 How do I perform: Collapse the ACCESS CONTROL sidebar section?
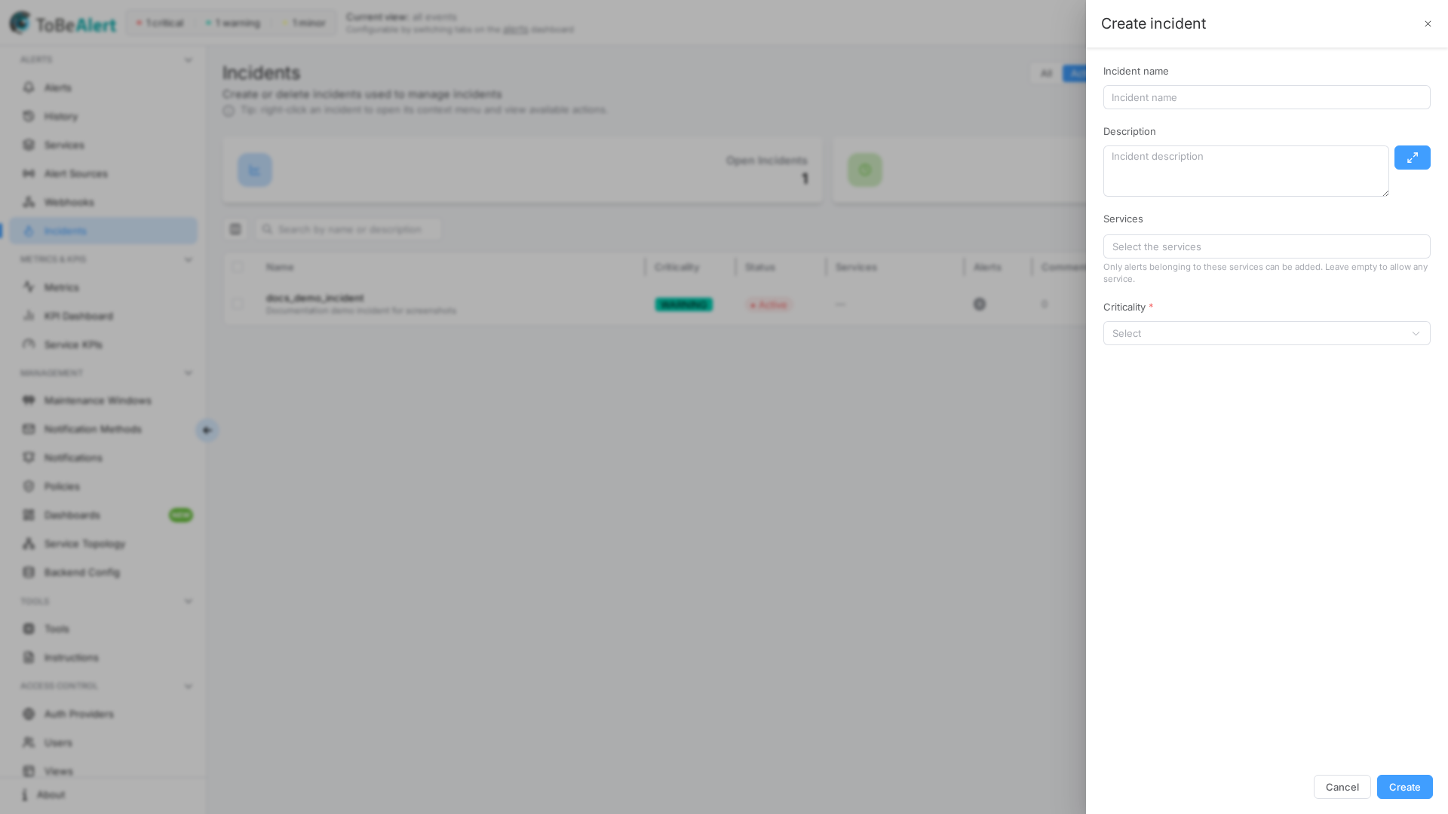pos(189,687)
